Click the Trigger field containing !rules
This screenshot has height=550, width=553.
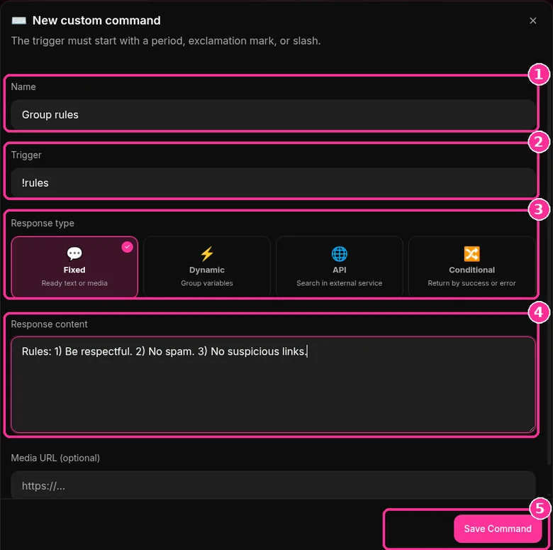click(x=273, y=182)
